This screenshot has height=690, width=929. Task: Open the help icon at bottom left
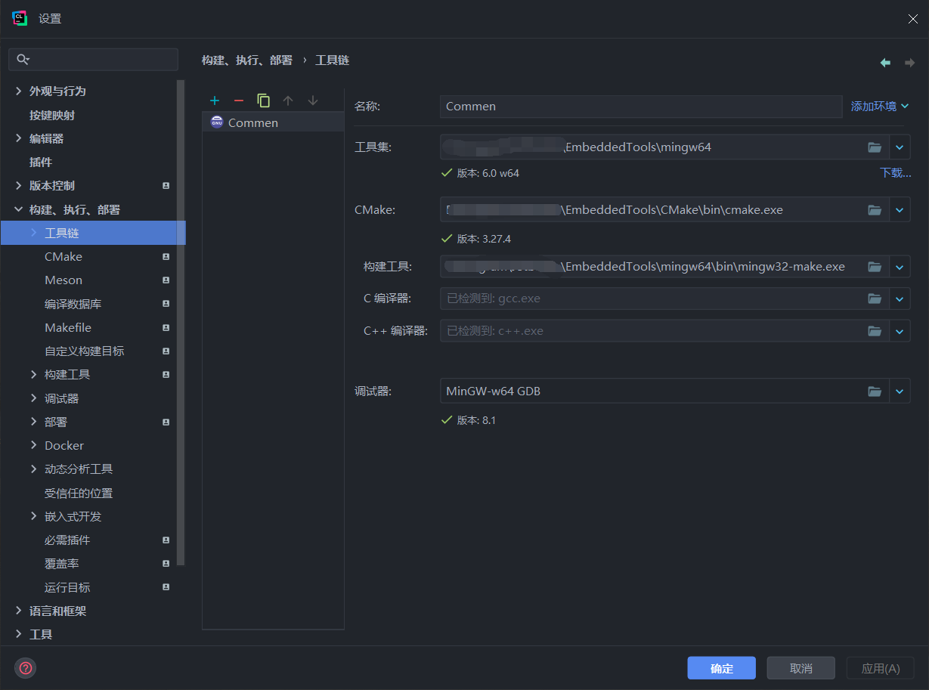(x=25, y=667)
